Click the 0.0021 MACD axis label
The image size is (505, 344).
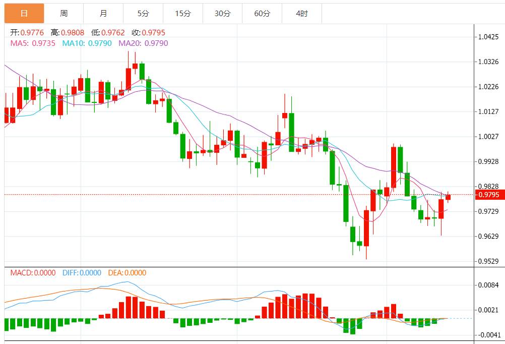coord(488,310)
